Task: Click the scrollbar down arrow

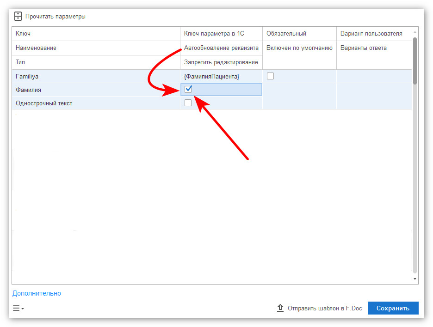Action: (415, 279)
